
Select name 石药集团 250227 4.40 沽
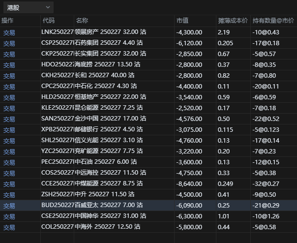(109, 43)
